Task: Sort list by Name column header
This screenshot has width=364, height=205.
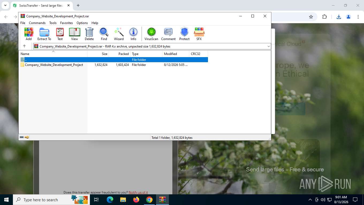Action: [x=53, y=54]
